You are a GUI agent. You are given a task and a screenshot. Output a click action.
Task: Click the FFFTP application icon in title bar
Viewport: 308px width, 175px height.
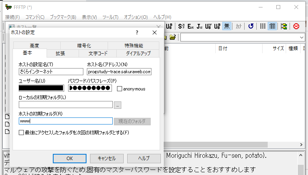(9, 7)
